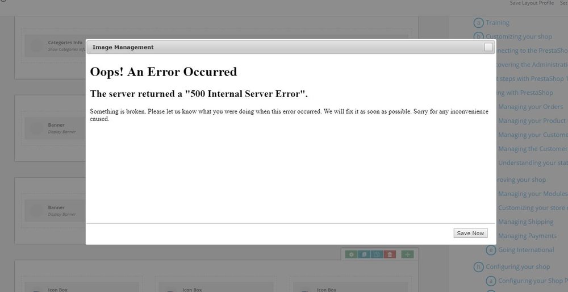Open Customizing your shop link
Screen dimensions: 568x292
click(x=519, y=36)
